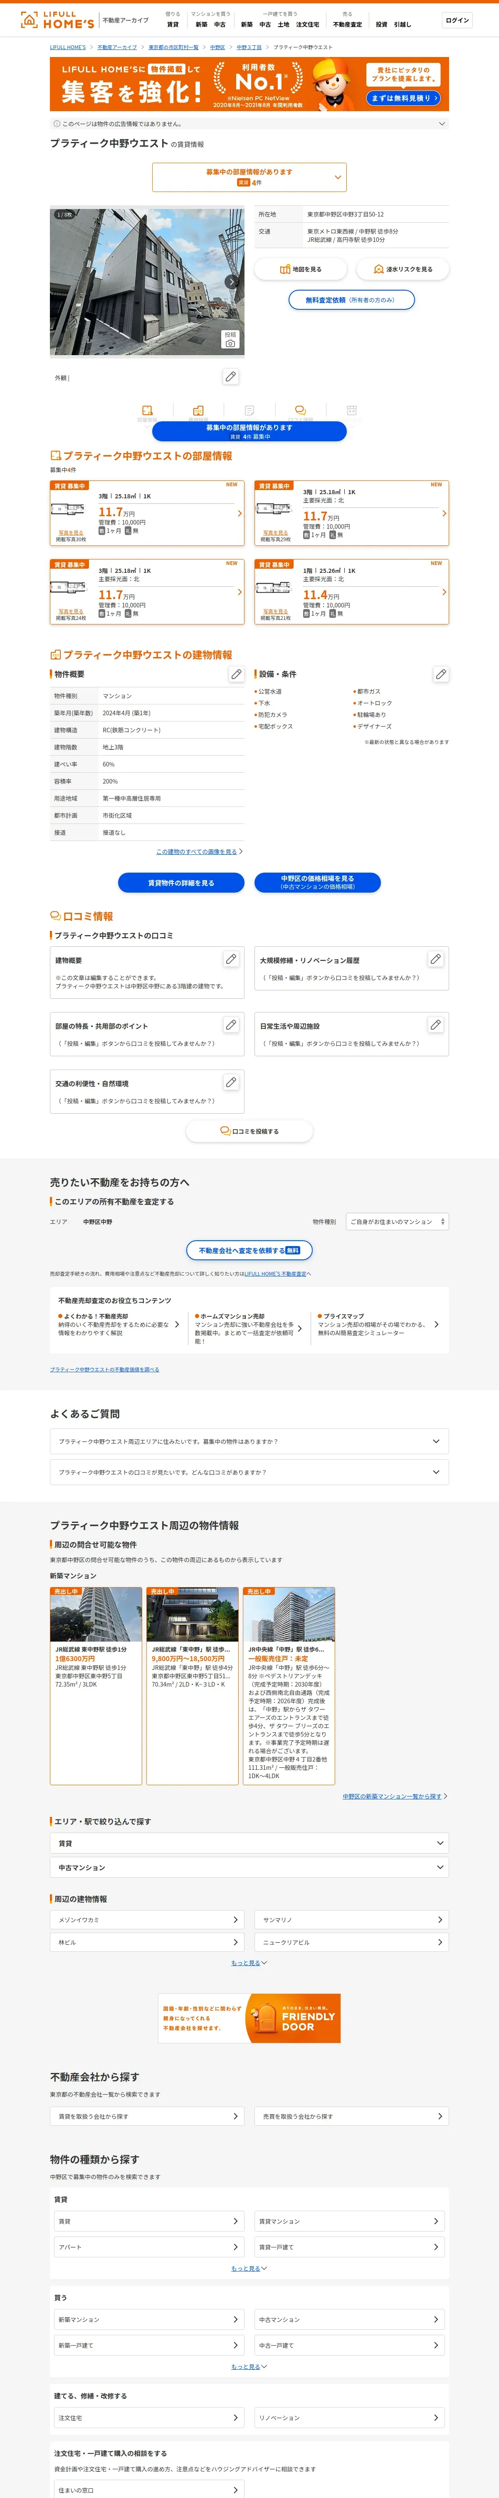Edit 設備・条件 with pencil icon

(x=441, y=674)
